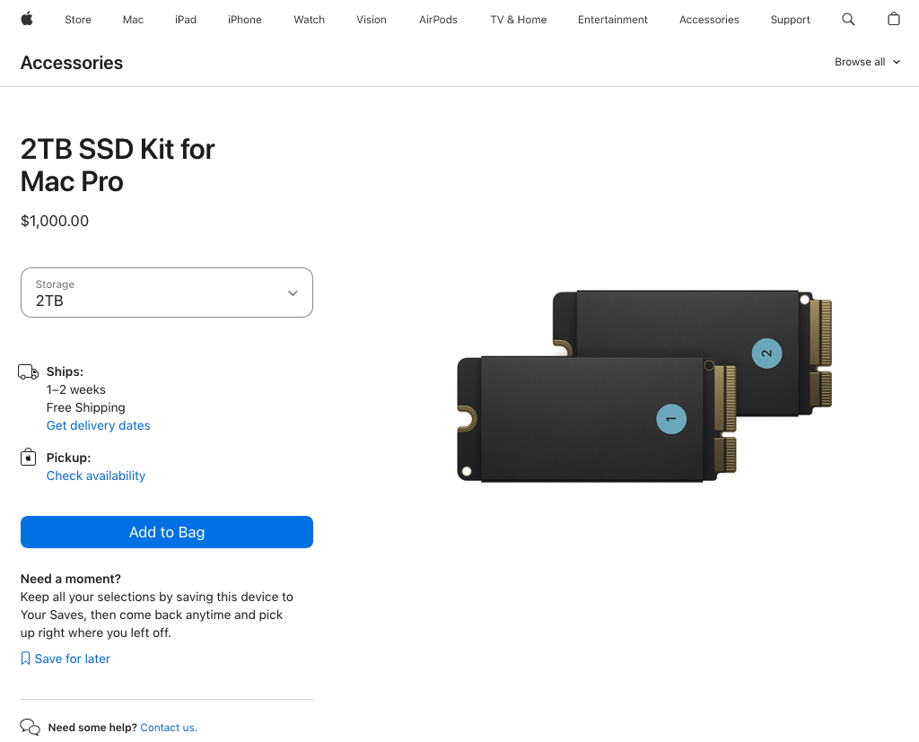
Task: Open the search magnifier icon
Action: pyautogui.click(x=848, y=19)
